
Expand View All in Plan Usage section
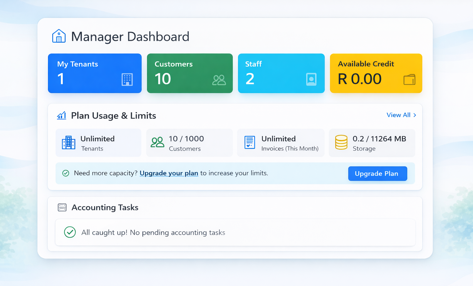tap(398, 115)
